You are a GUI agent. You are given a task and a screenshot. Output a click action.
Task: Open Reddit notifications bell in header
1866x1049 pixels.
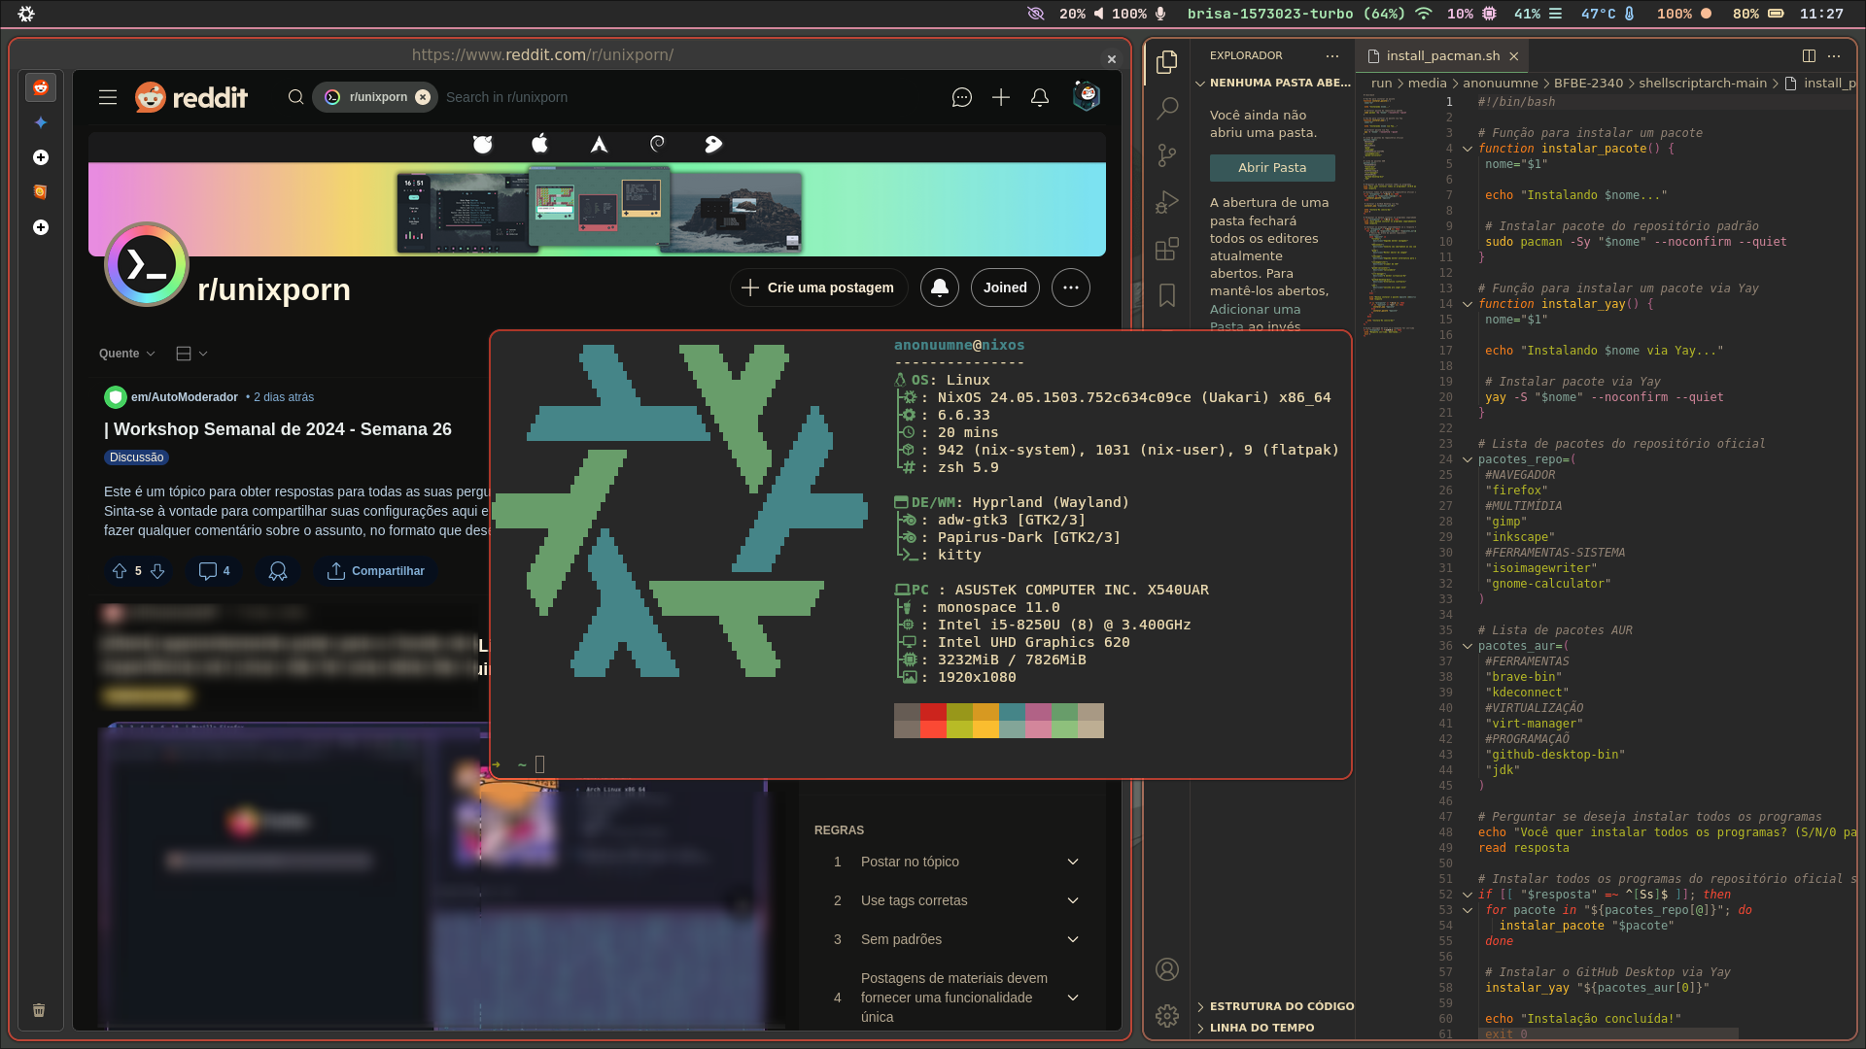(1040, 97)
